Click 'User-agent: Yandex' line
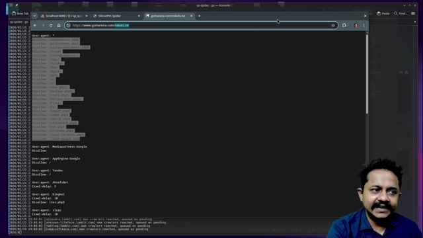Screen dimensions: 423x238 point(47,171)
